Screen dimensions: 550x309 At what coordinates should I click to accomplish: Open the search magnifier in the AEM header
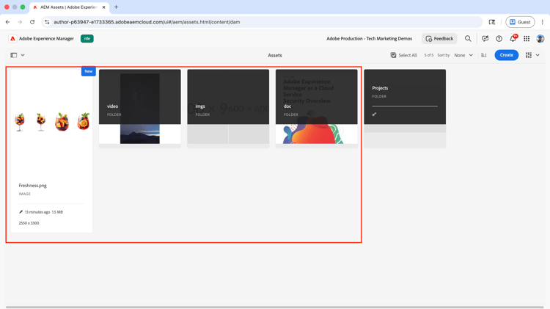[x=468, y=39]
